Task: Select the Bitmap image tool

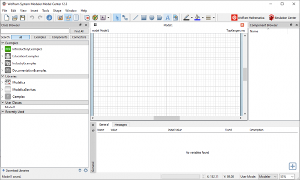Action: click(x=175, y=18)
